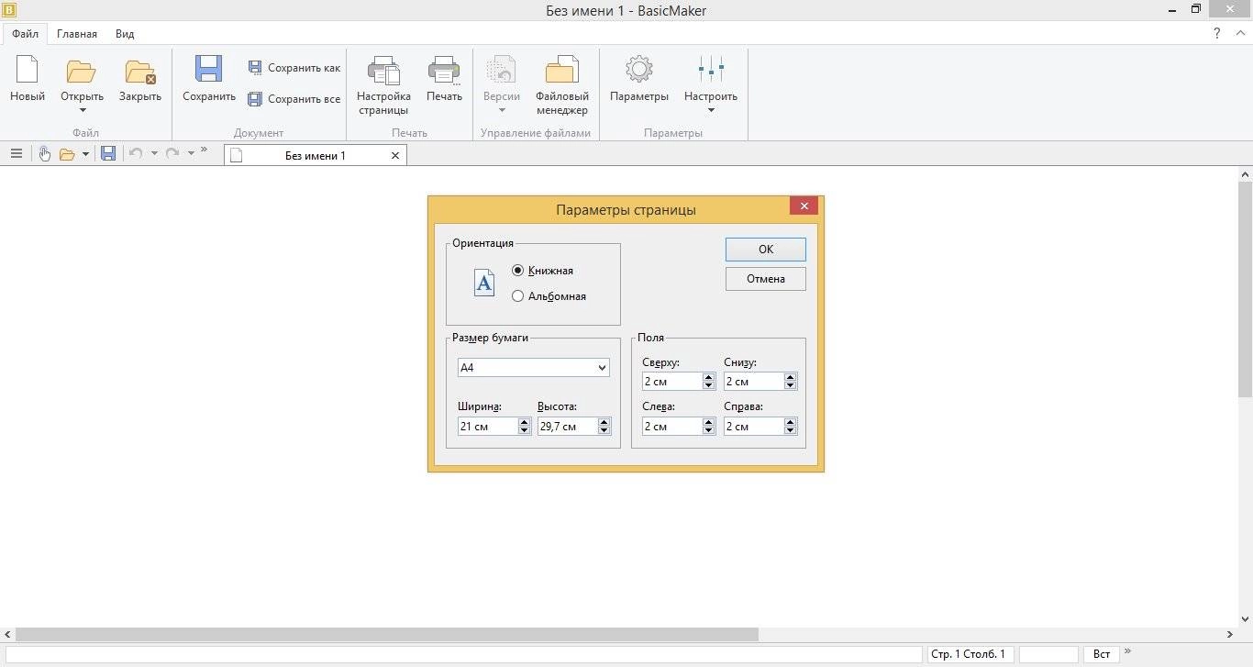Open the Options gear icon (Параметры)
The height and width of the screenshot is (667, 1253).
pos(639,71)
